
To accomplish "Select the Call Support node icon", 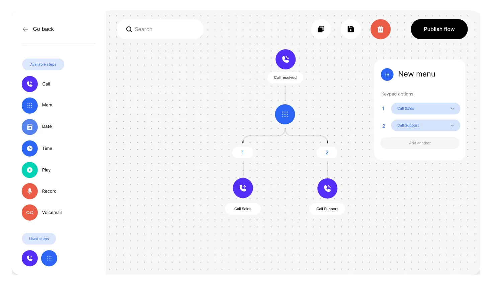I will [x=327, y=188].
